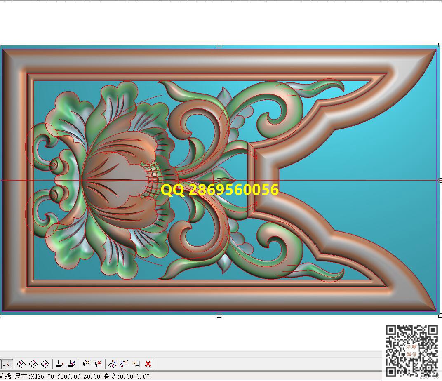The height and width of the screenshot is (381, 442).
Task: Toggle the XYZ coordinate axis button
Action: (7, 364)
